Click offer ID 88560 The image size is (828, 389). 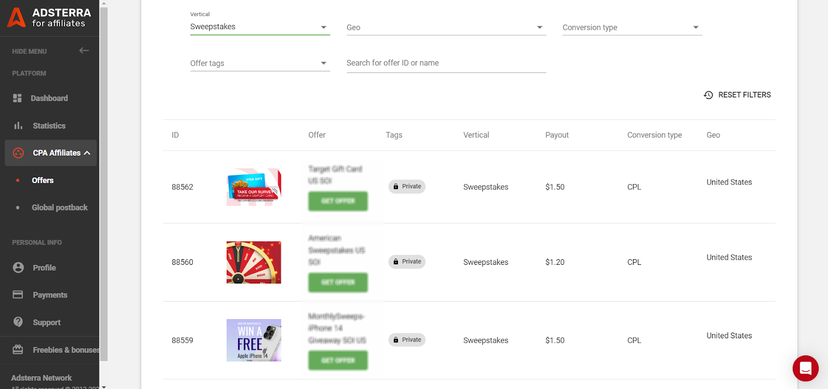point(182,262)
